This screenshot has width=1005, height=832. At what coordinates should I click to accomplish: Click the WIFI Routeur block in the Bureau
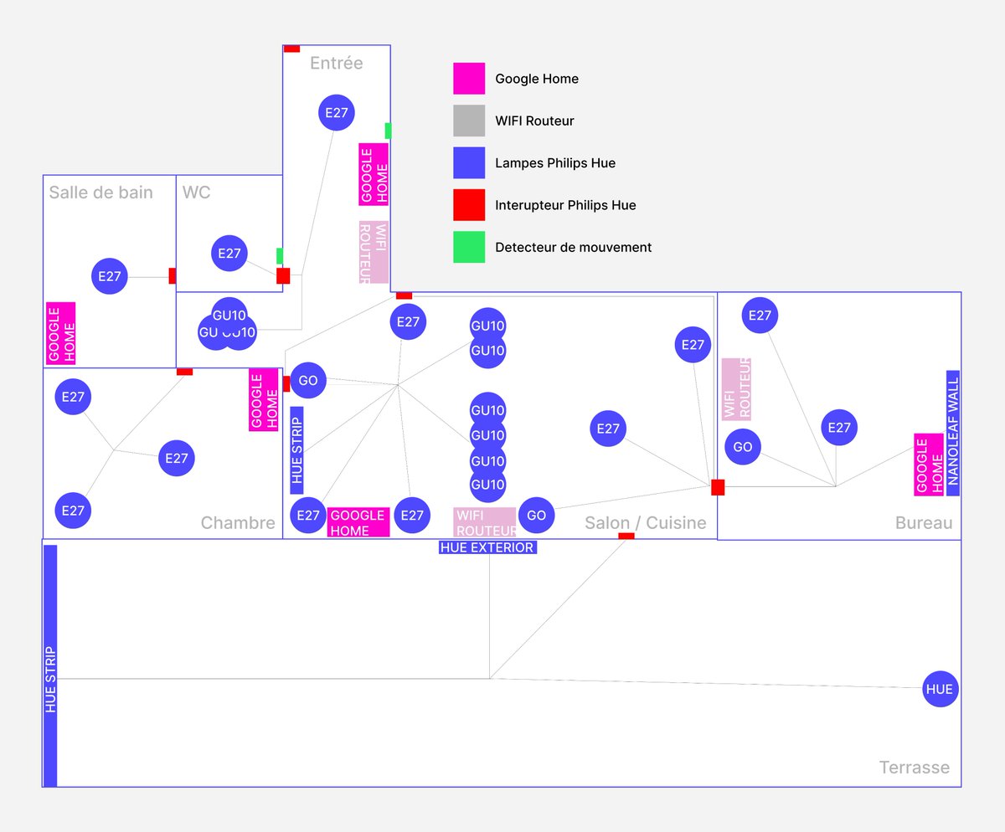coord(737,389)
